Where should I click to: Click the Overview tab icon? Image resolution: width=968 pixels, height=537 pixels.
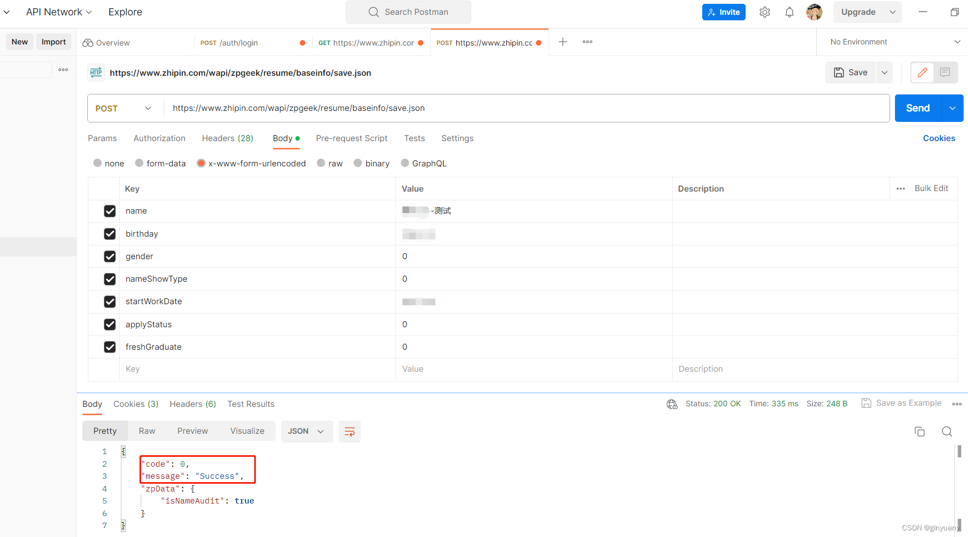coord(88,43)
